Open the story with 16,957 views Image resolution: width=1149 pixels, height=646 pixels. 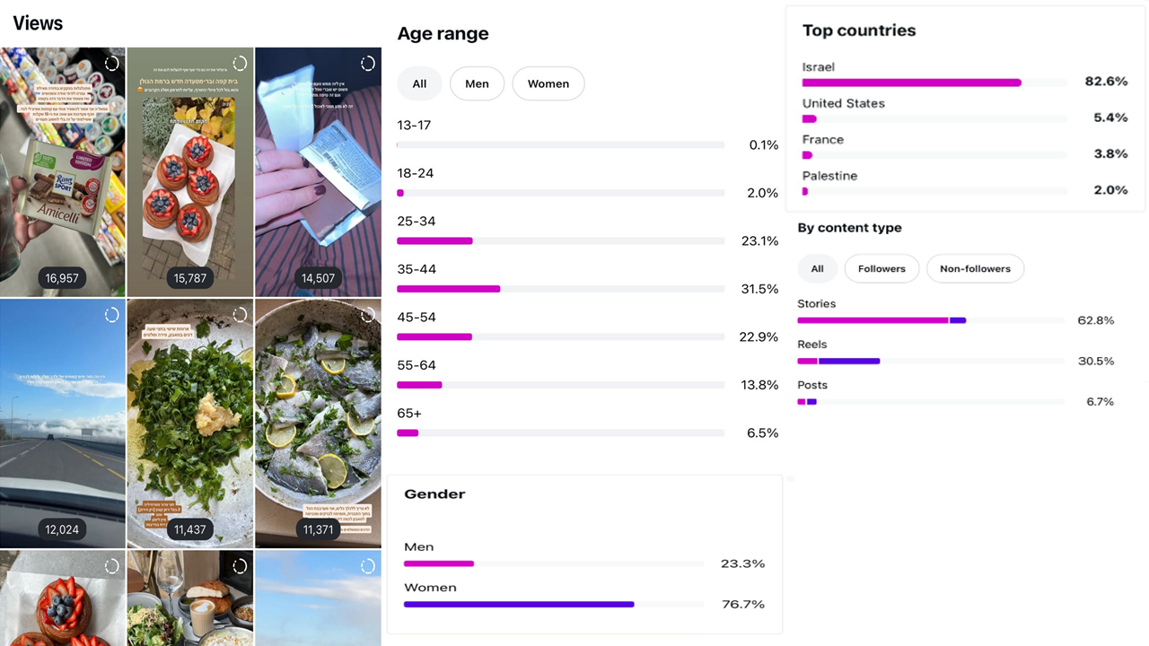(62, 172)
